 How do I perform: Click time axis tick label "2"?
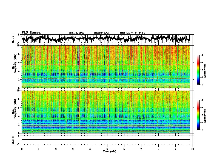pyautogui.click(x=56, y=149)
